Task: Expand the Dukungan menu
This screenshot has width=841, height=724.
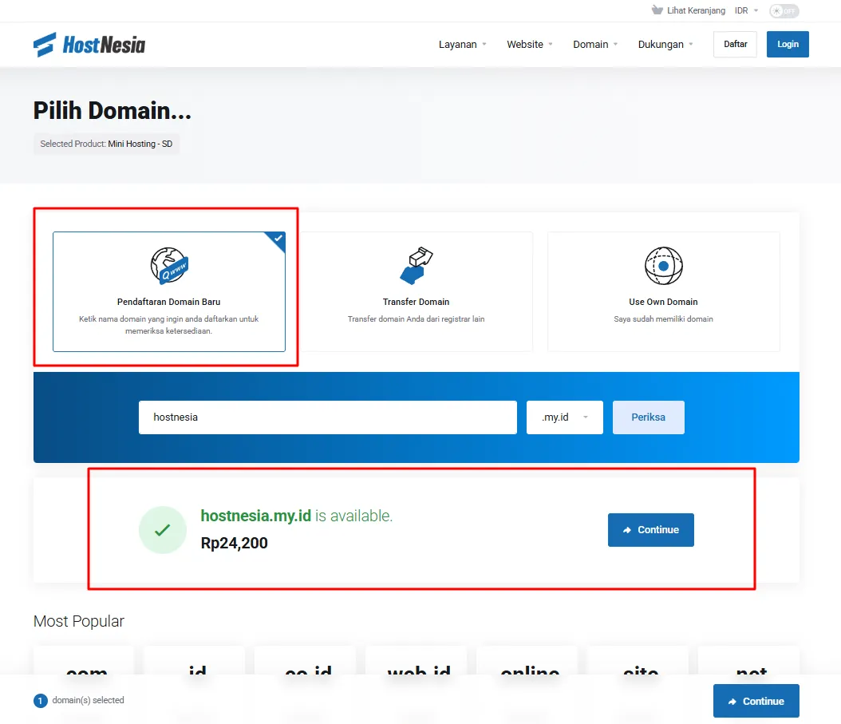Action: (x=665, y=45)
